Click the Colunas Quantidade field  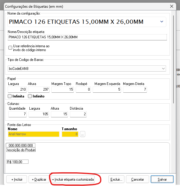point(18,114)
